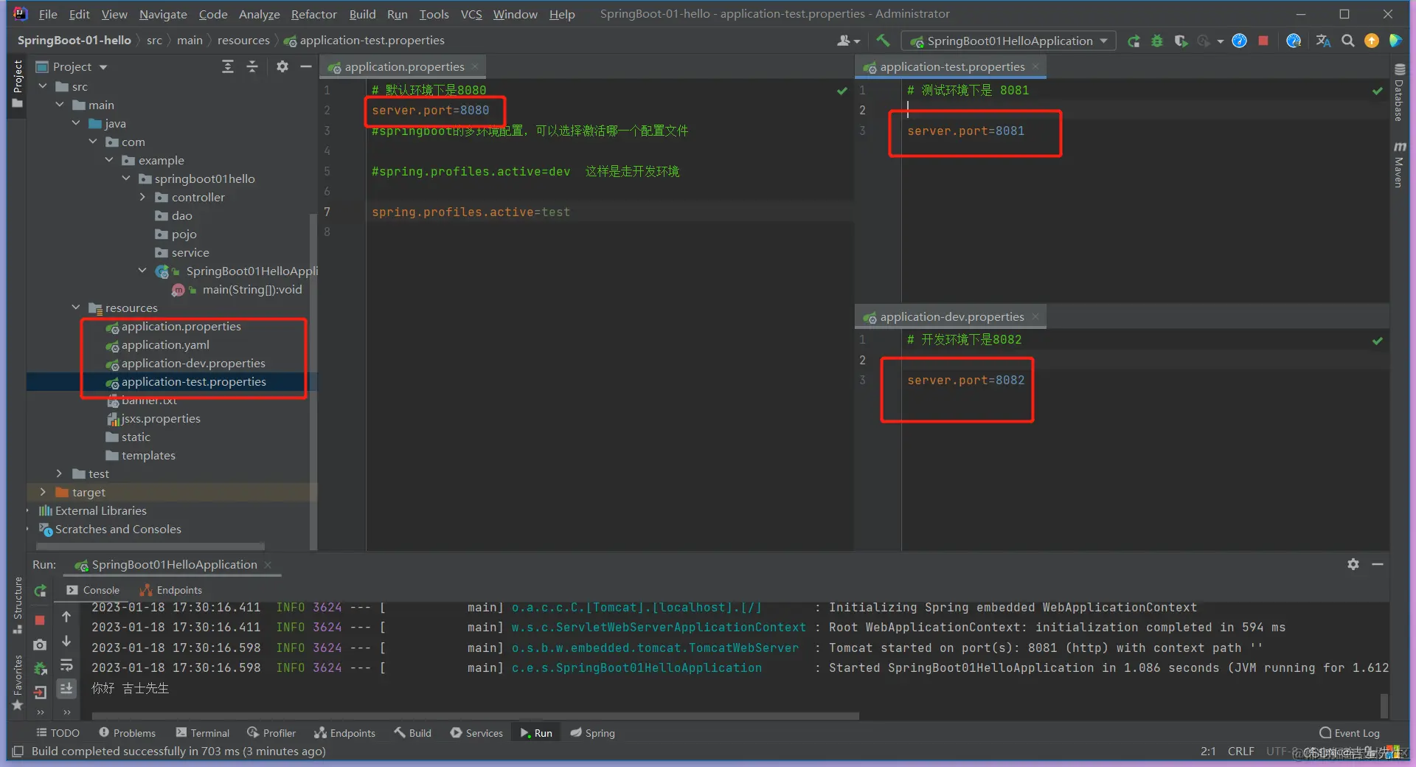Screen dimensions: 1416x767
Task: Click the console vertical scrollbar
Action: (1384, 705)
